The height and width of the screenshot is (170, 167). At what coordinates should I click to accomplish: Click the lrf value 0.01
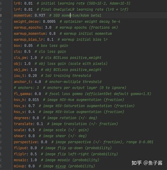tap(29, 10)
